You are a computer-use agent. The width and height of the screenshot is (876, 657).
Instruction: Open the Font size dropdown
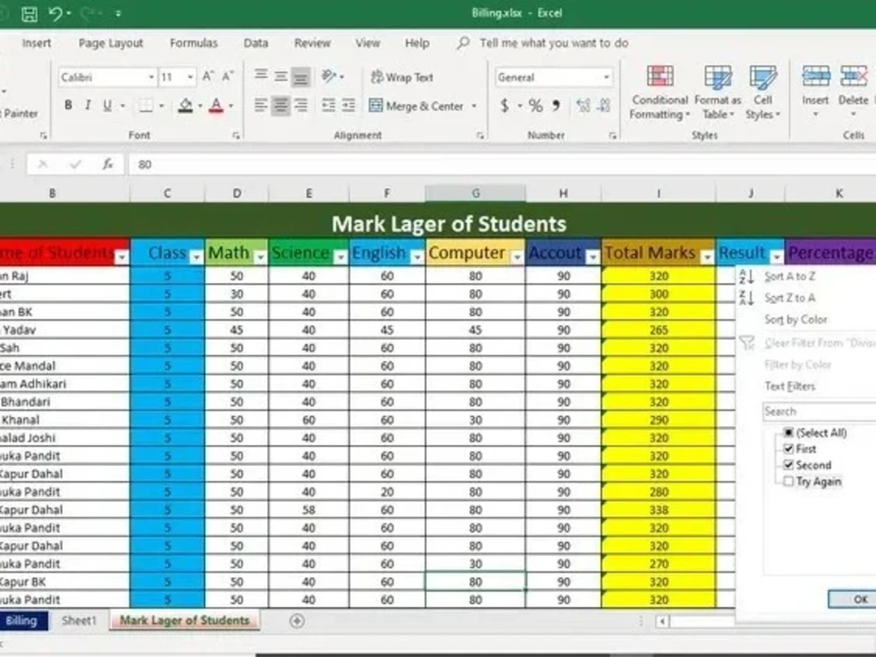pos(190,77)
